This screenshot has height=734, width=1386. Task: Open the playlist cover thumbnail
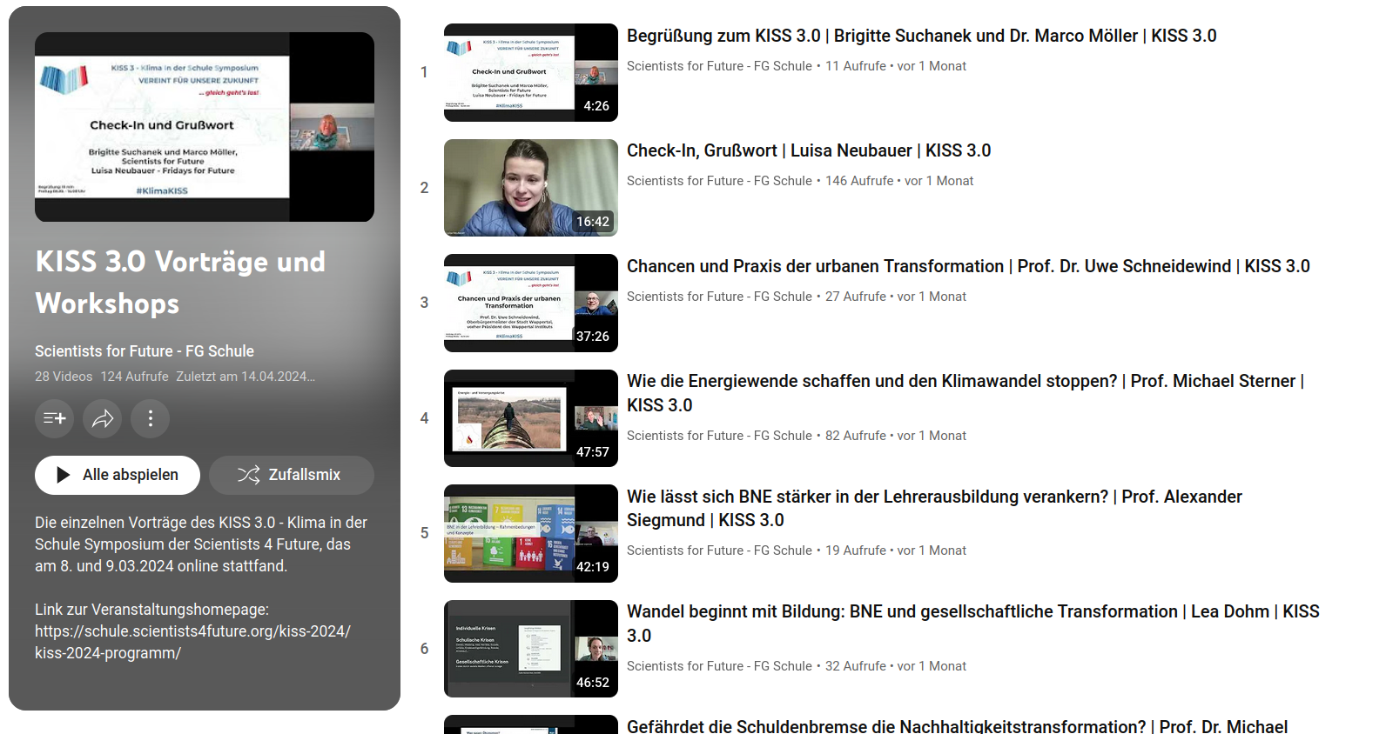[205, 127]
